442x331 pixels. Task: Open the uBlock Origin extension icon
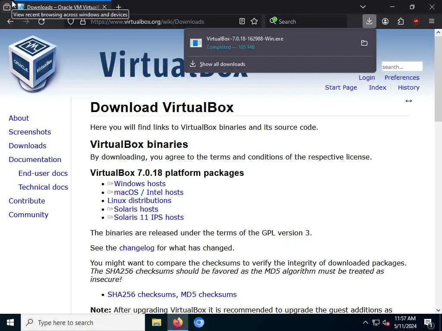tap(416, 22)
